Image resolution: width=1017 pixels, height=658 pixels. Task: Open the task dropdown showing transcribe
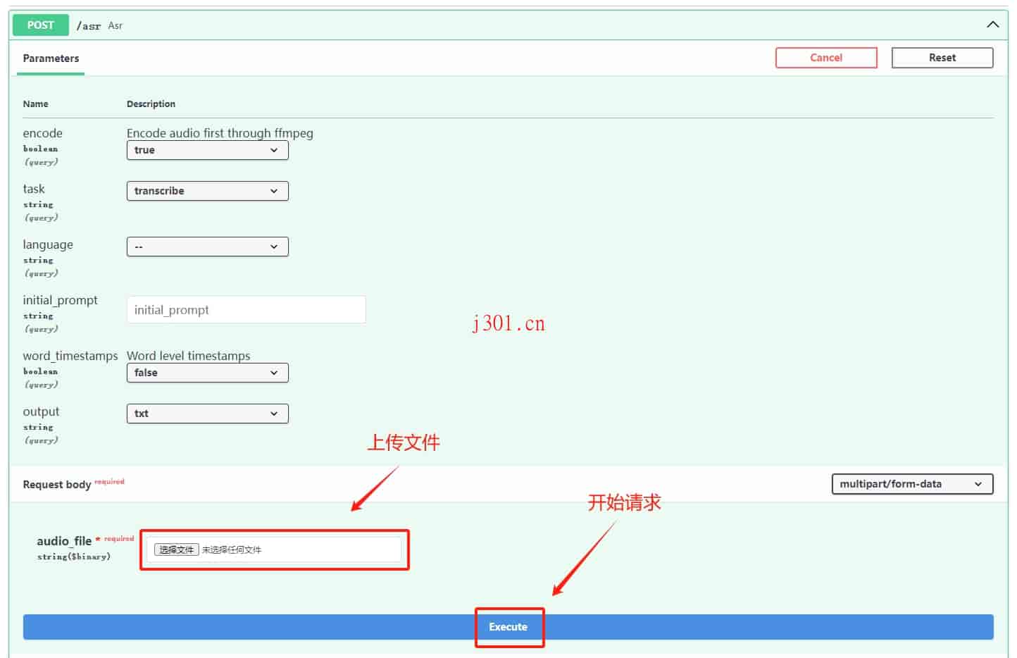coord(207,191)
